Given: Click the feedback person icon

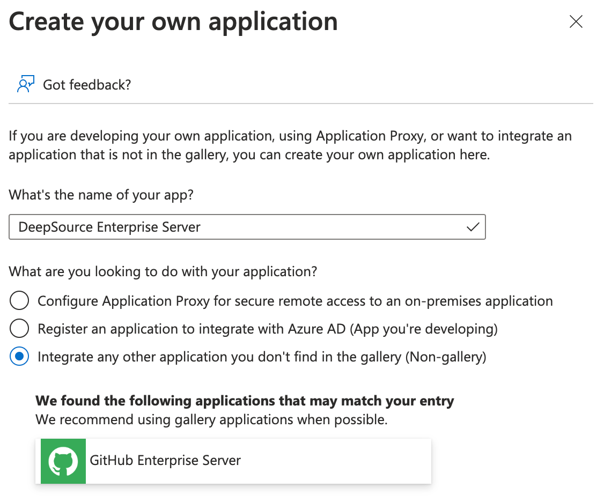Looking at the screenshot, I should [25, 84].
